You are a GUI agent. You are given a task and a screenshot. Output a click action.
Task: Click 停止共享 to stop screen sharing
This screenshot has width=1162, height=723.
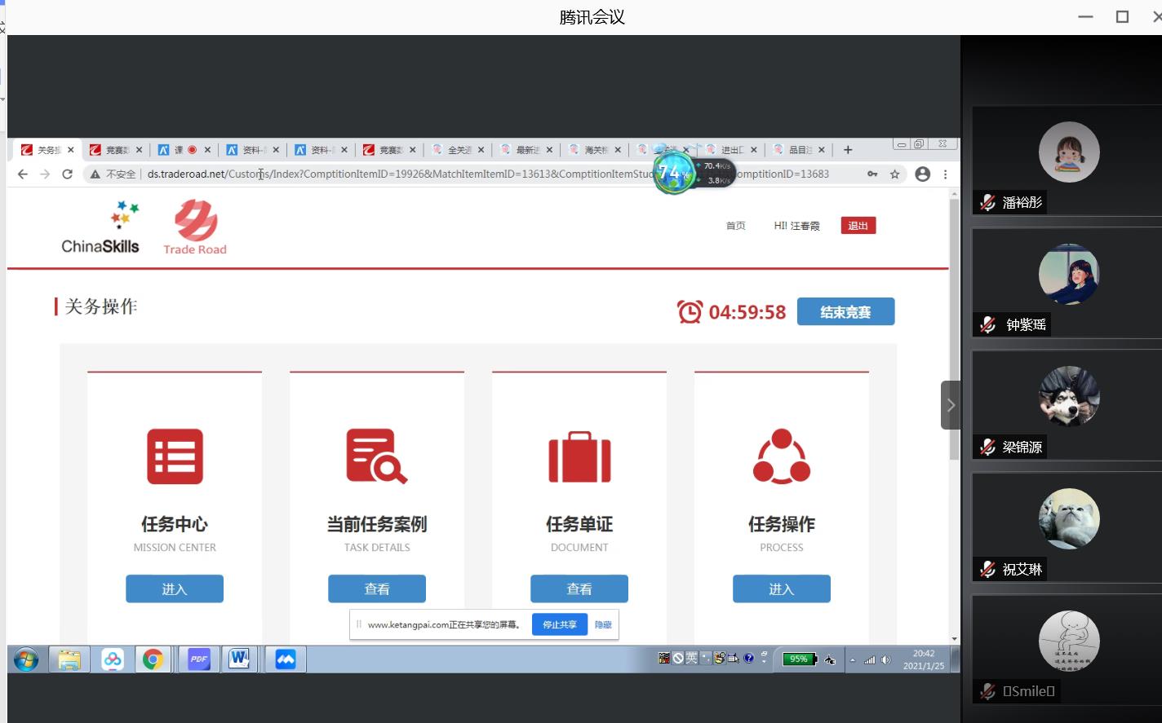coord(559,624)
